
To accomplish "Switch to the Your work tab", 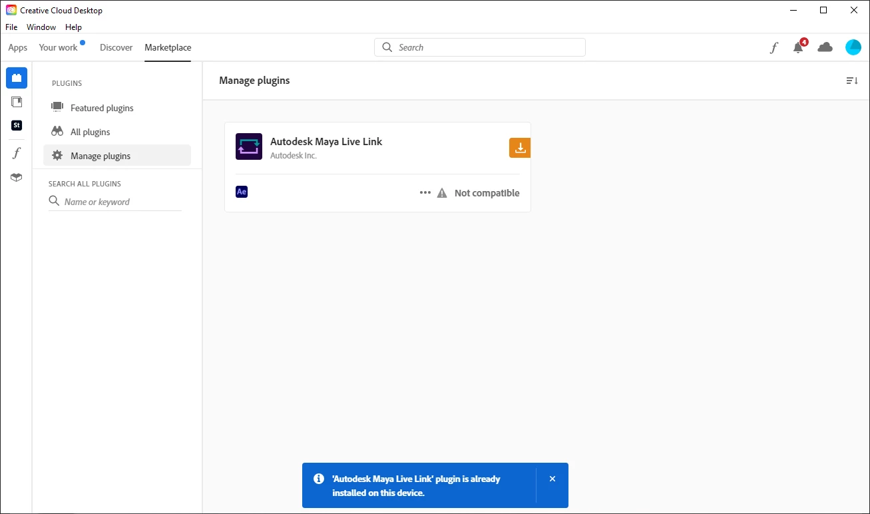I will tap(59, 47).
